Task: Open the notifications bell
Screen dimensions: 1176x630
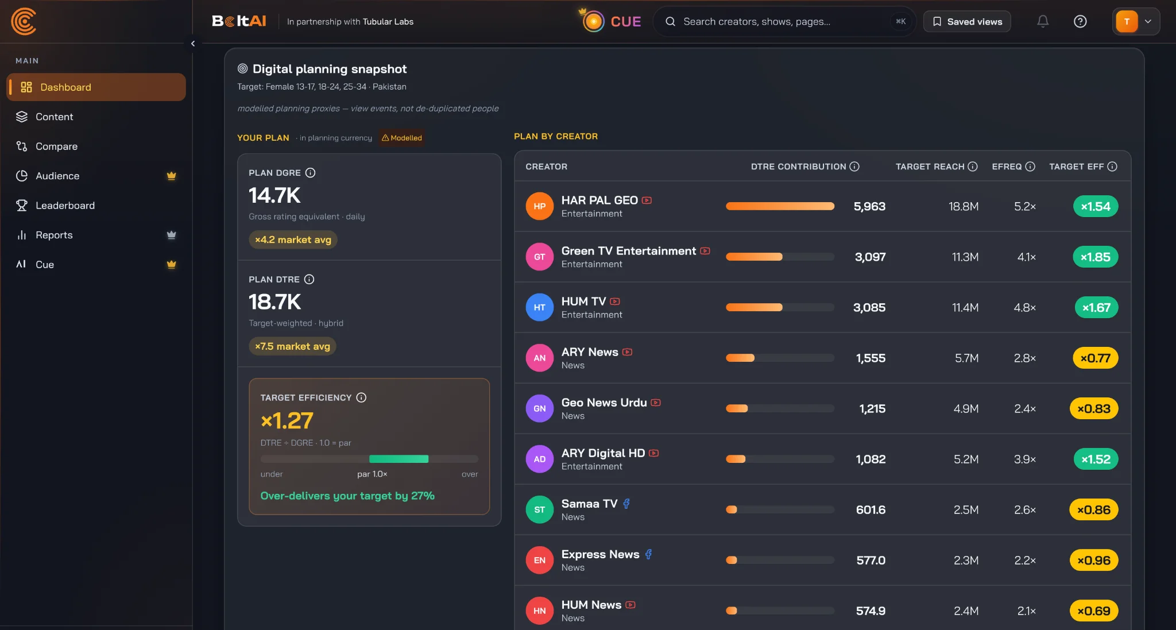Action: point(1043,21)
